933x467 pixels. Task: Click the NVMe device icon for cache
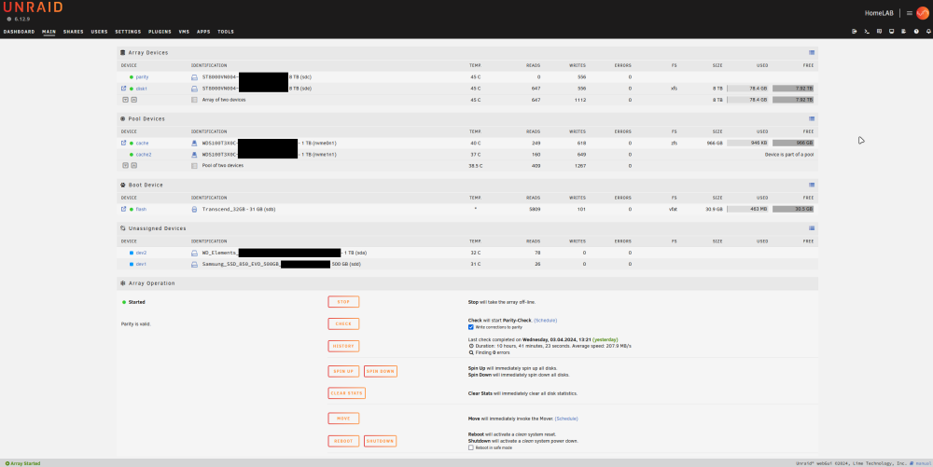tap(194, 144)
